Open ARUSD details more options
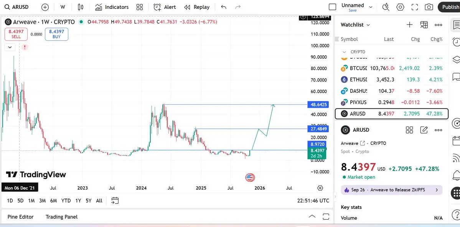 438,130
